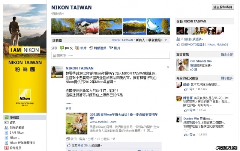Click the 留個言吧 comment input field
Screen dimensions: 240x151
[111, 55]
